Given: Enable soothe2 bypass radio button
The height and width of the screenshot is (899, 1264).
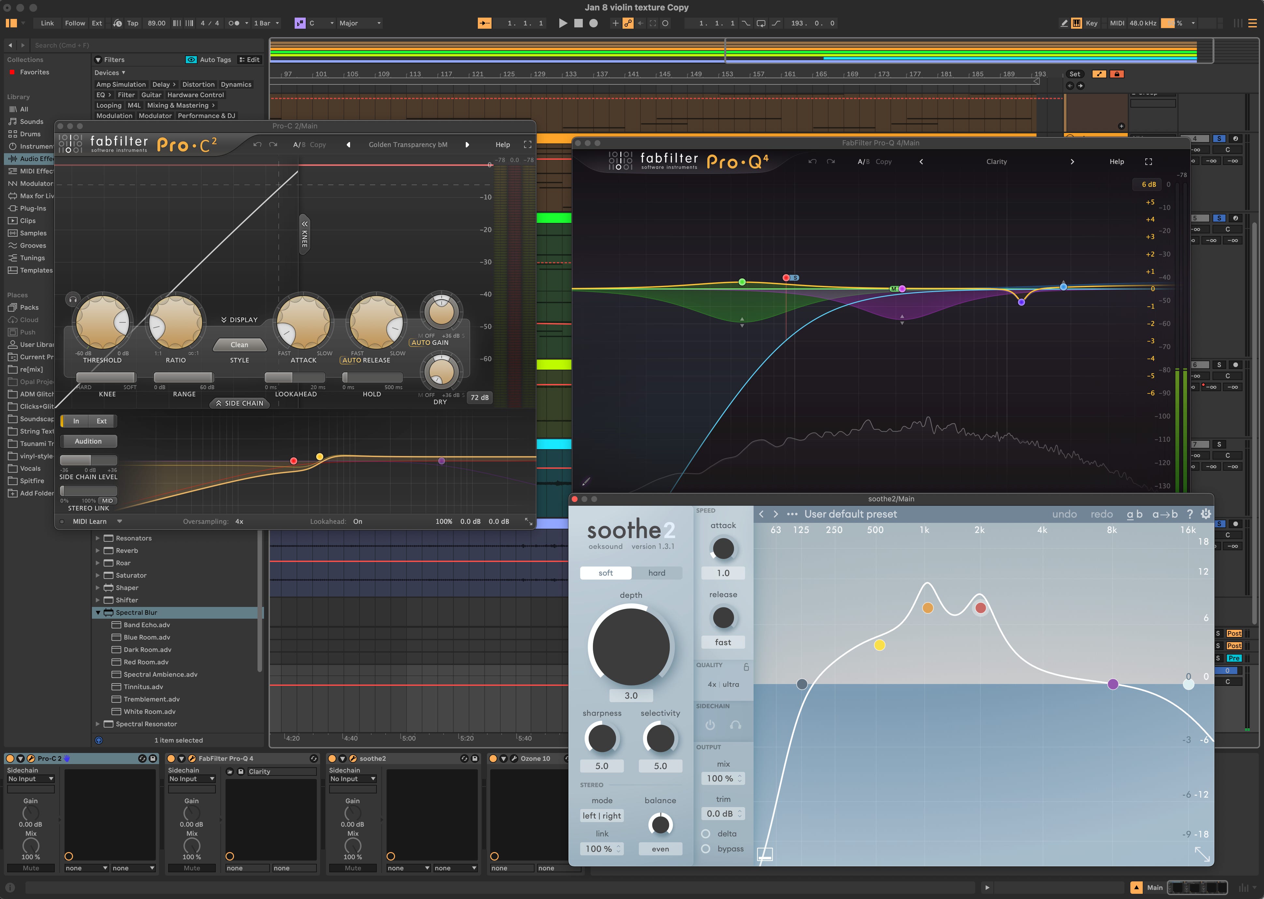Looking at the screenshot, I should point(706,848).
